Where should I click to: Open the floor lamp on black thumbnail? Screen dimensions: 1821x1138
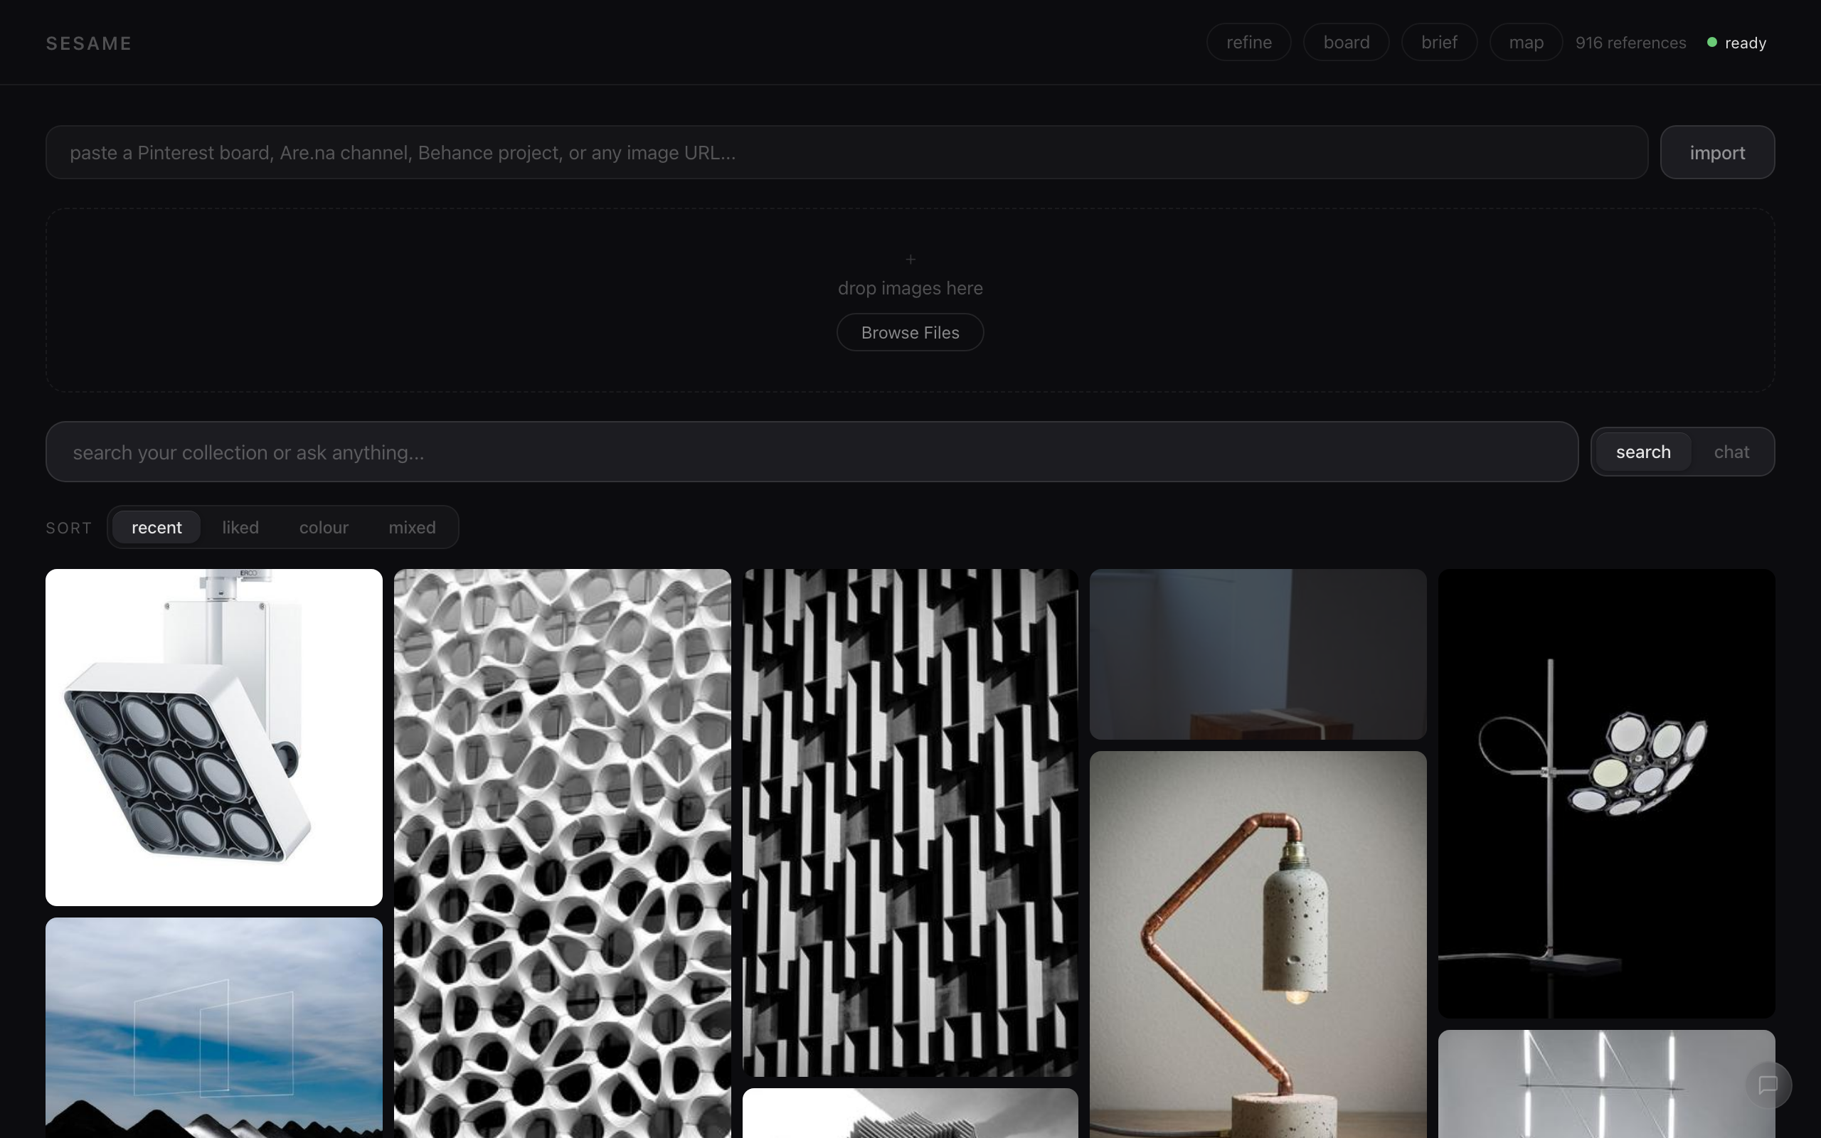click(1607, 793)
